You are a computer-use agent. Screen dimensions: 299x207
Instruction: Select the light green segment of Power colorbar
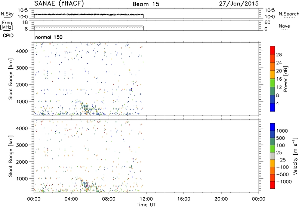pyautogui.click(x=272, y=83)
